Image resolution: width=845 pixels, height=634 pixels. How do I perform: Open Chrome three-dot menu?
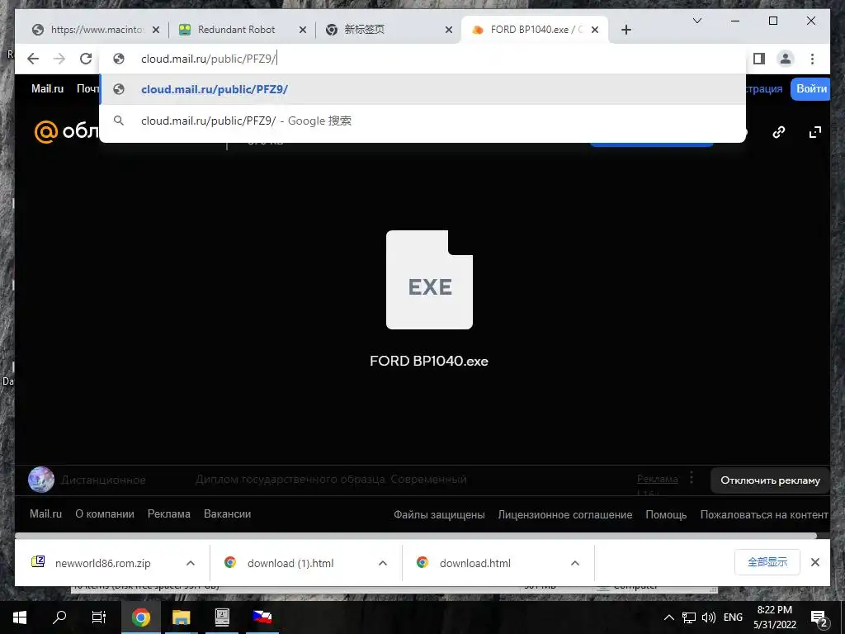tap(812, 59)
